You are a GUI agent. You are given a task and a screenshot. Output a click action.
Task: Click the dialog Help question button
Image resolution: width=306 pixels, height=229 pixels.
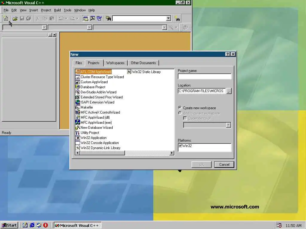[227, 54]
